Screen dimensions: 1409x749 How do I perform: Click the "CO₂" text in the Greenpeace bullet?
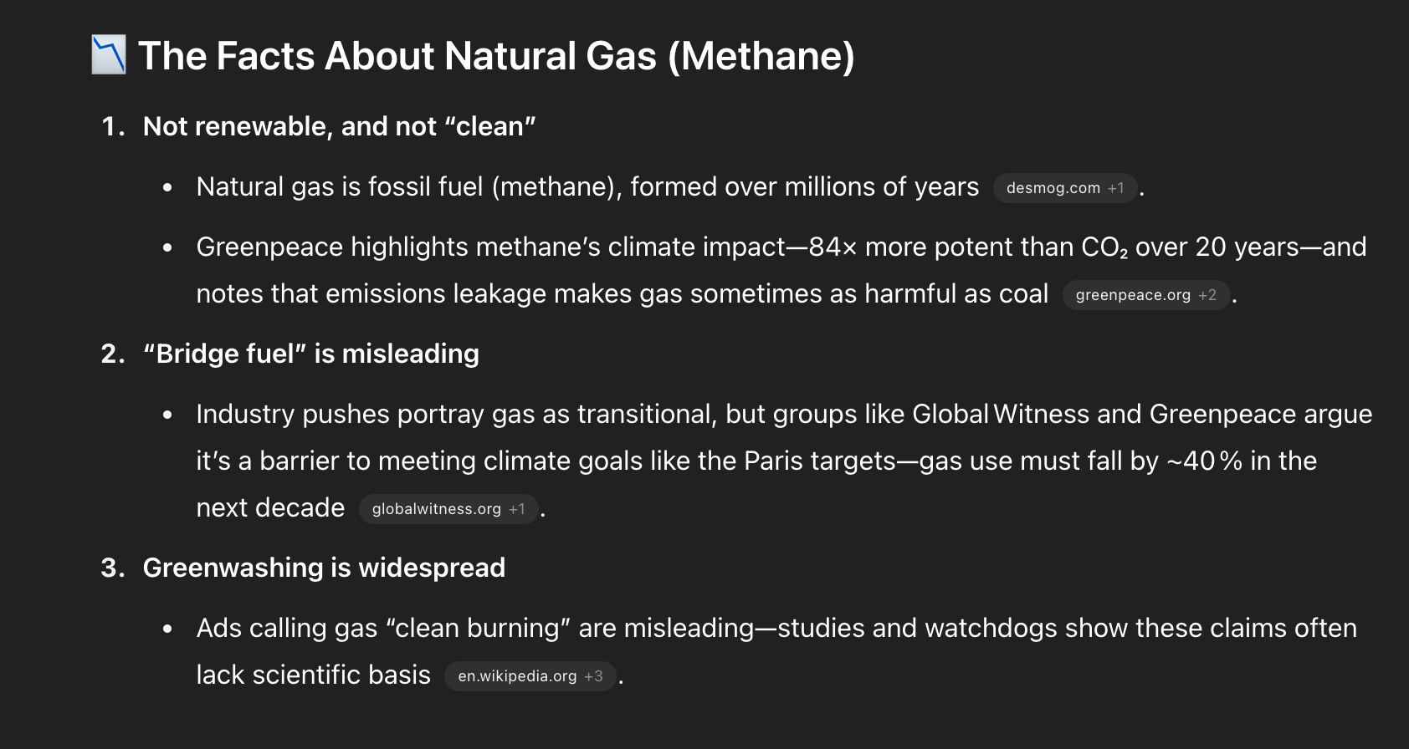[x=1104, y=247]
